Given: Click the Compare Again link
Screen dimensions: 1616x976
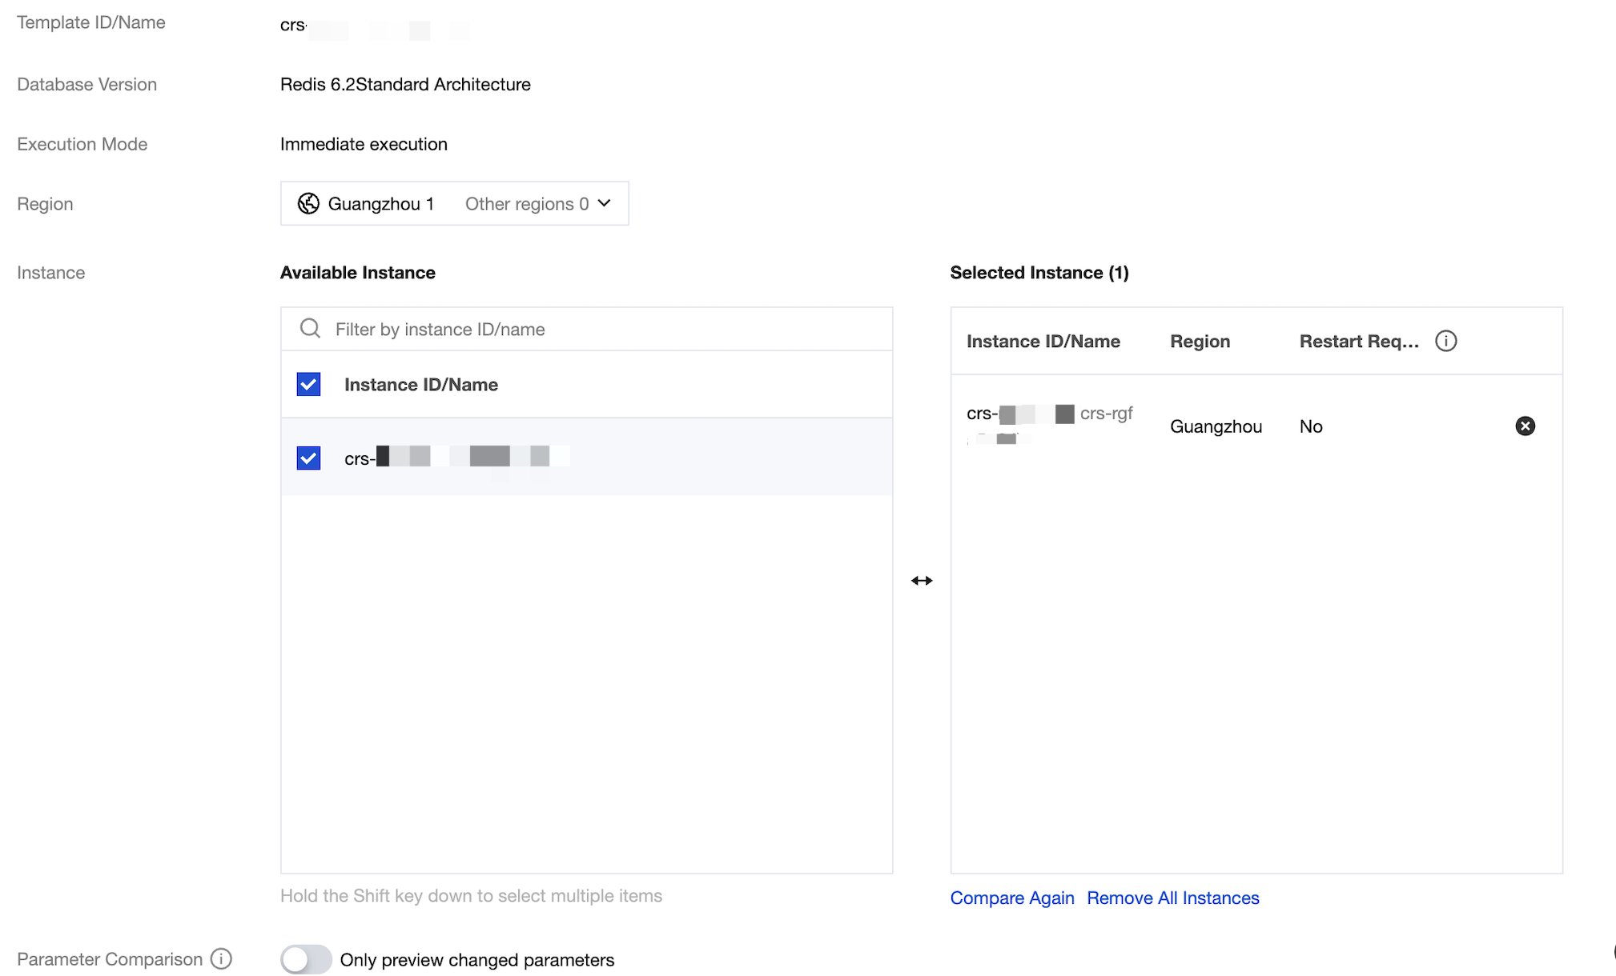Looking at the screenshot, I should (1012, 898).
